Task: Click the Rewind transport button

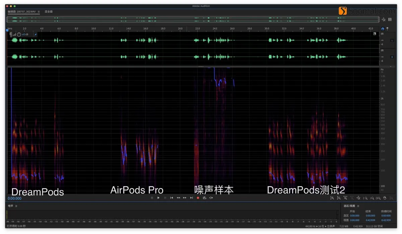Action: (178, 198)
